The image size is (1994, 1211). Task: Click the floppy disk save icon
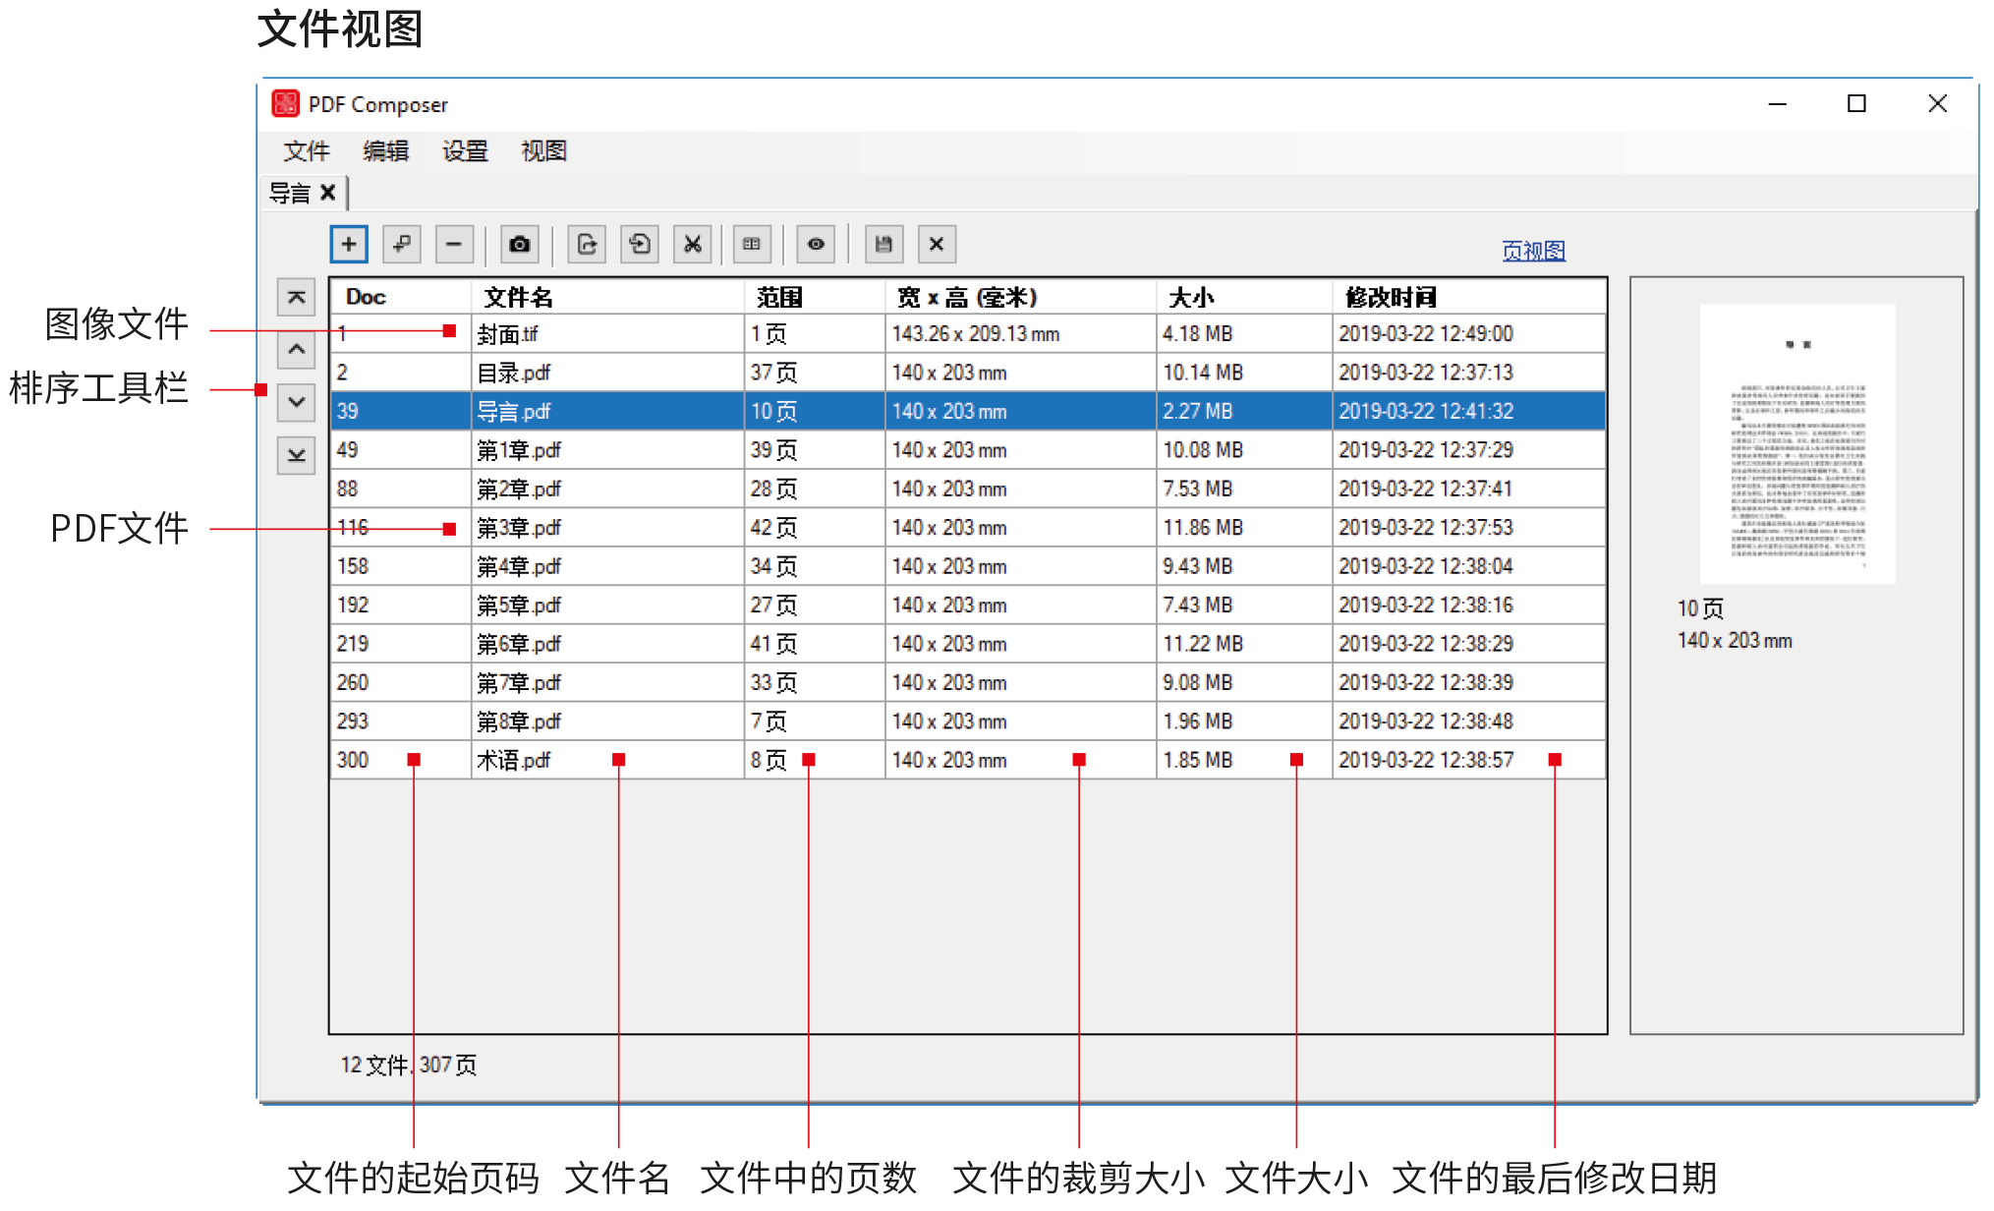[883, 244]
